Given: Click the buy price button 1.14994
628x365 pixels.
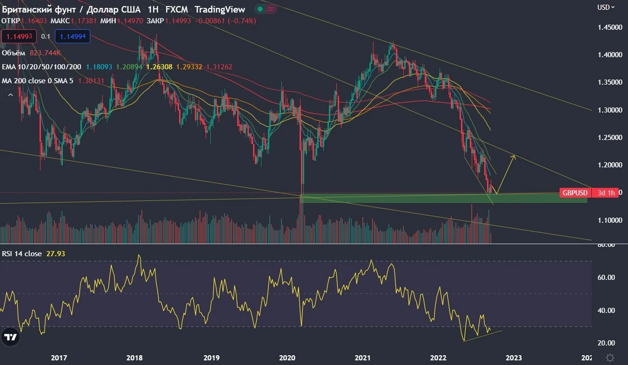Looking at the screenshot, I should [x=72, y=36].
